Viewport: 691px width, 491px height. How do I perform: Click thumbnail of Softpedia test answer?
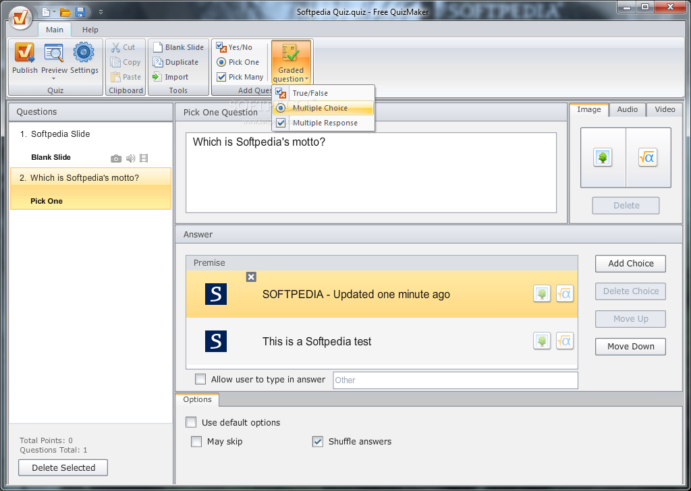point(216,341)
